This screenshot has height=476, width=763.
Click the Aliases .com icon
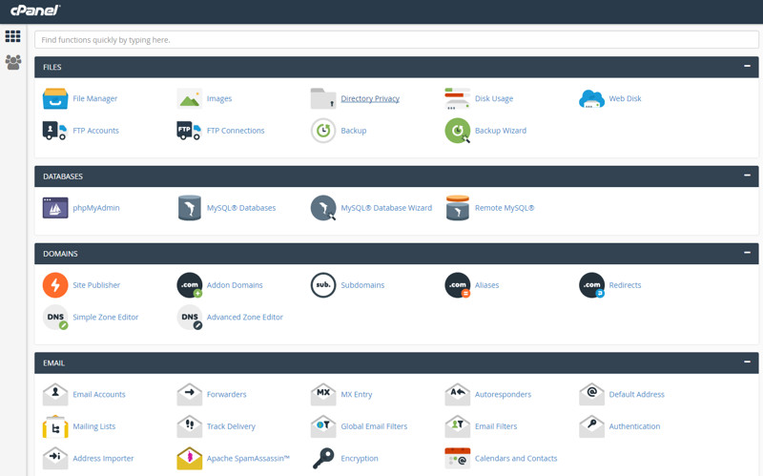click(458, 285)
